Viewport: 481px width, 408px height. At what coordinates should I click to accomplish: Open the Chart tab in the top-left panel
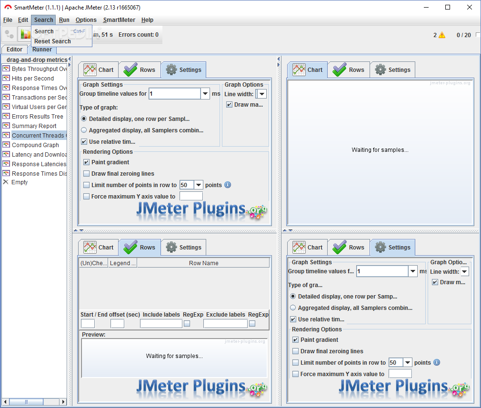tap(99, 70)
